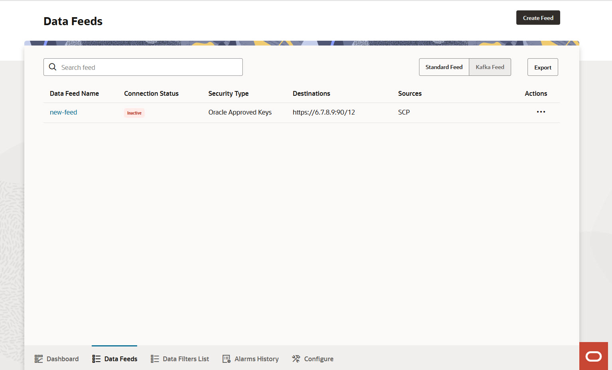Screen dimensions: 612x370
Task: Select the Dashboard grid icon
Action: [x=39, y=358]
